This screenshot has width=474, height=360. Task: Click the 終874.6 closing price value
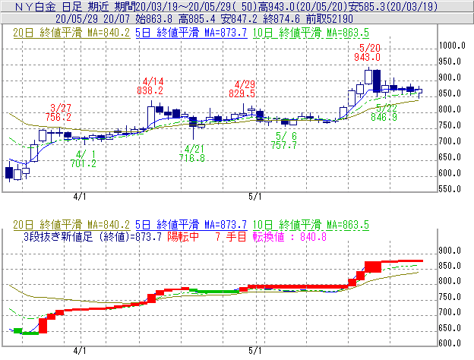[282, 19]
